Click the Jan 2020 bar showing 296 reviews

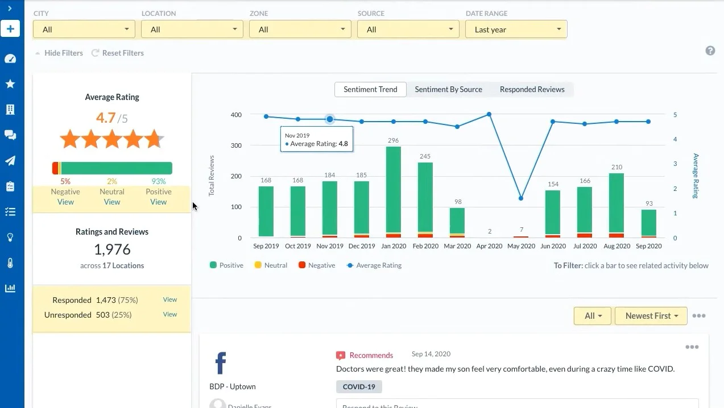(394, 192)
